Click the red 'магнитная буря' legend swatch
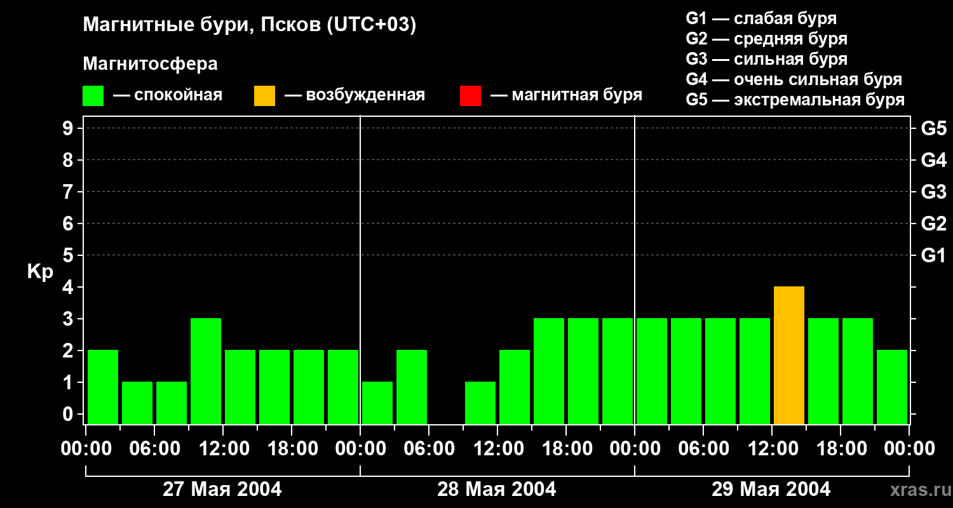The width and height of the screenshot is (953, 508). [x=470, y=96]
